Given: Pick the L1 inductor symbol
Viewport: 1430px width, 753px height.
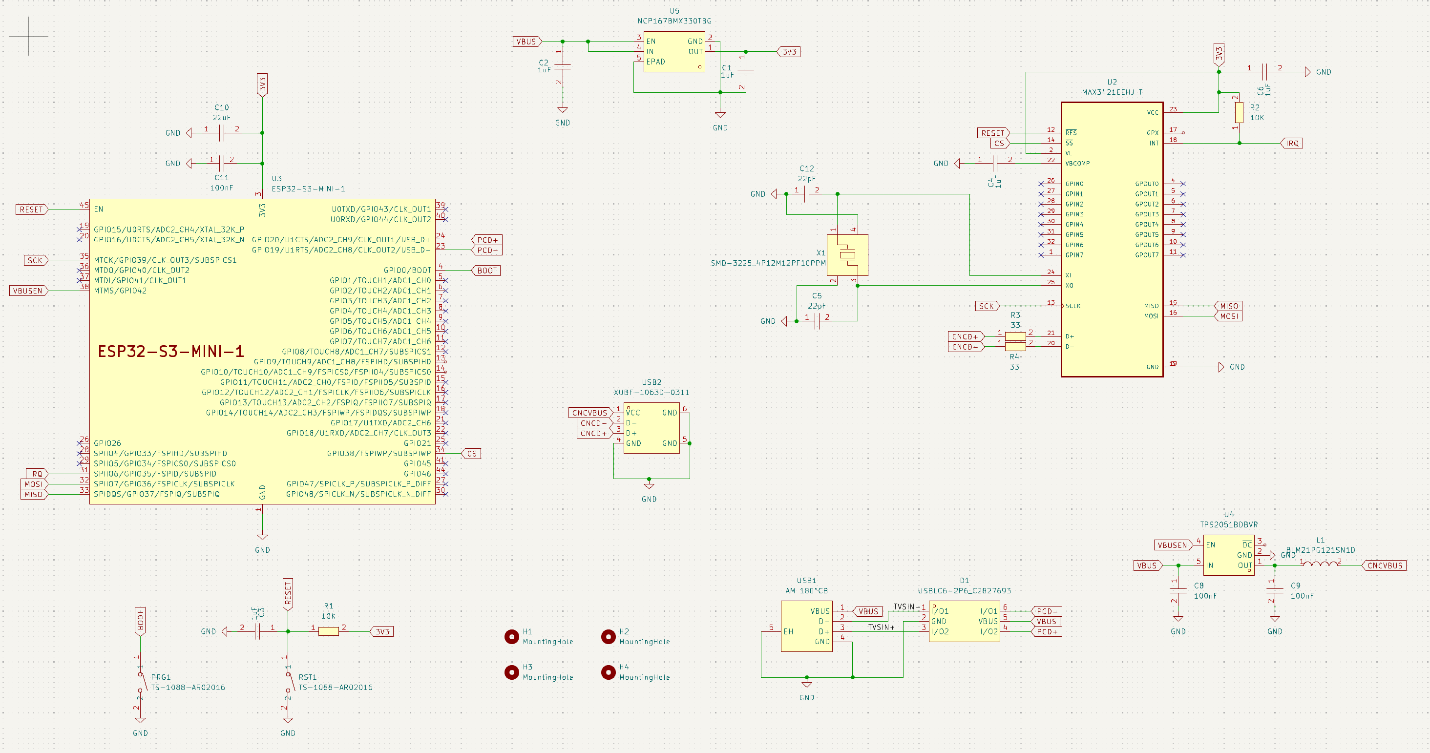Looking at the screenshot, I should 1320,565.
